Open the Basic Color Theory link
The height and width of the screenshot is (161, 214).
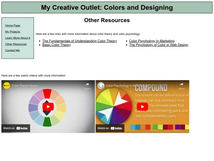pos(57,45)
